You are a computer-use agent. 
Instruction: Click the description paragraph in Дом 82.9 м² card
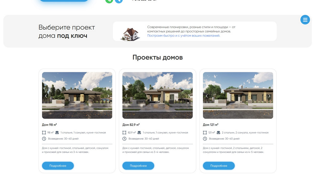coord(156,150)
